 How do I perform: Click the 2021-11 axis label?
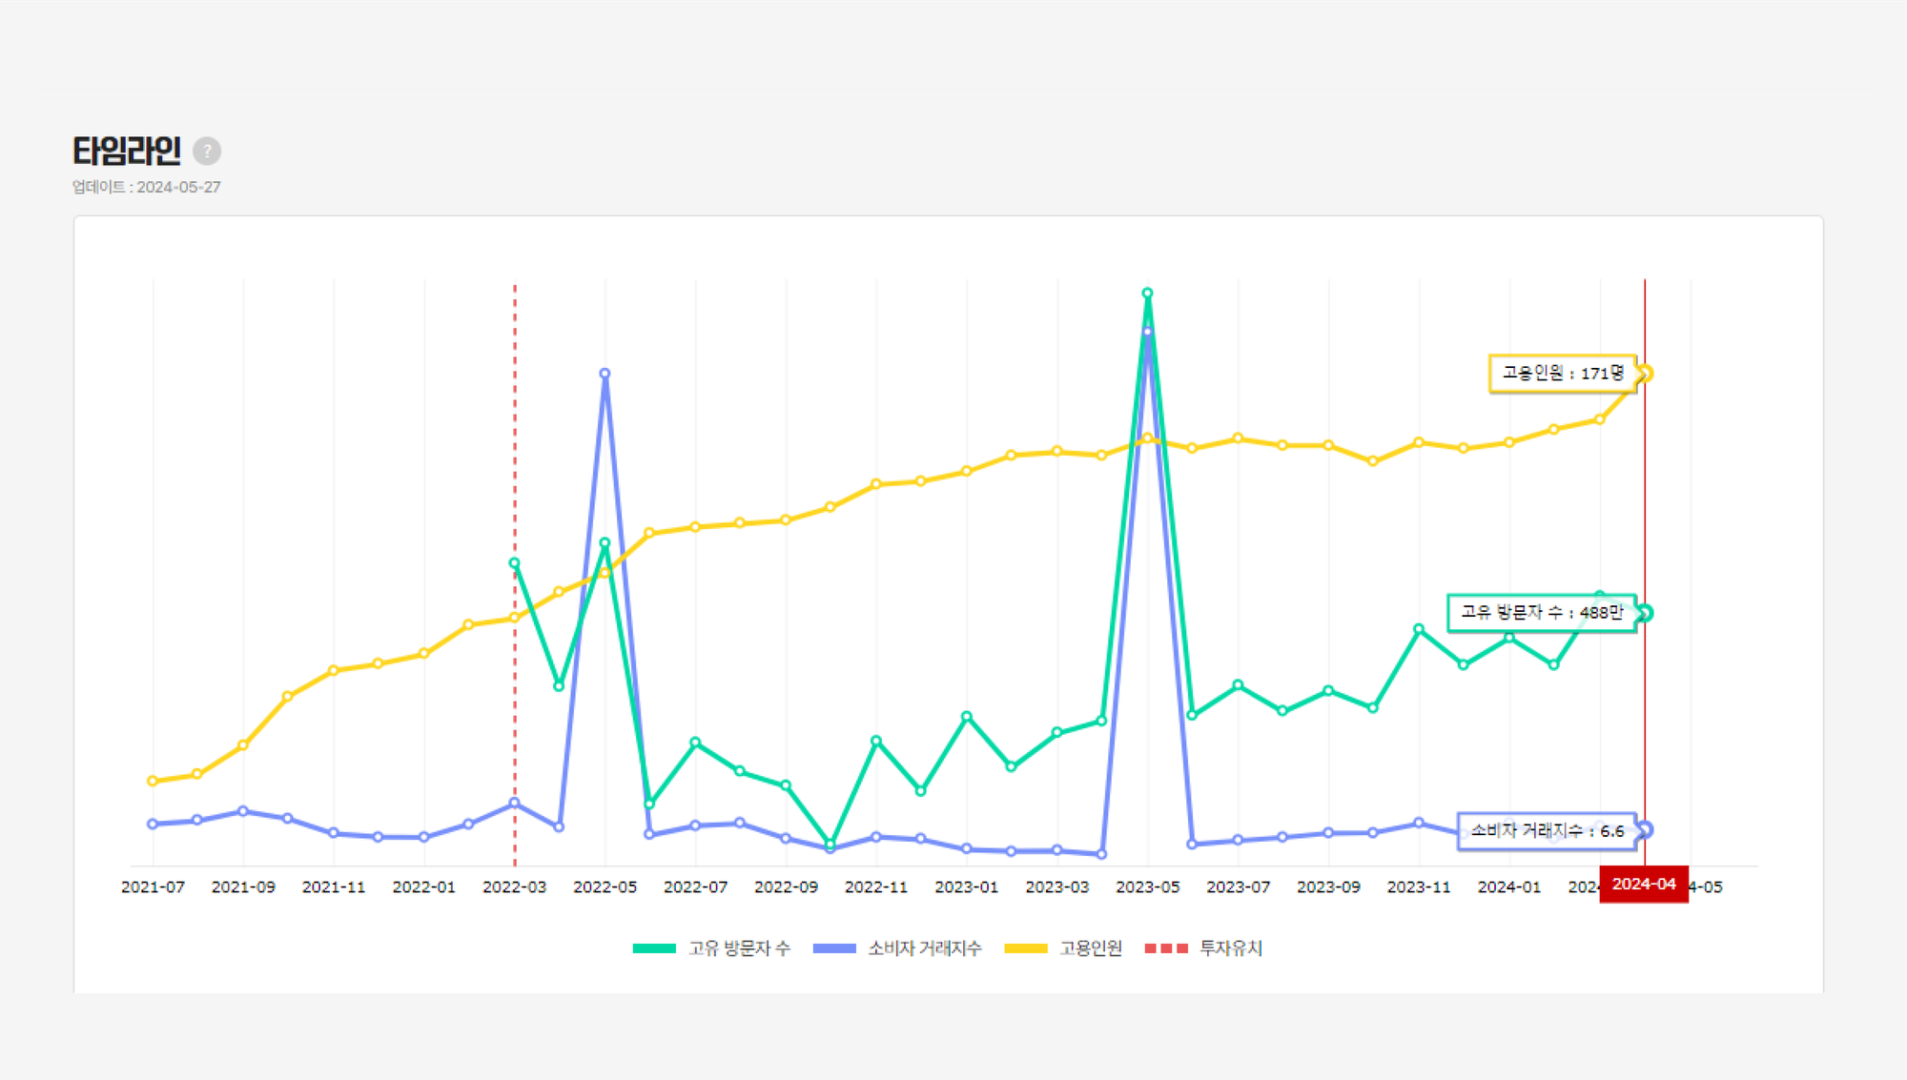coord(333,886)
